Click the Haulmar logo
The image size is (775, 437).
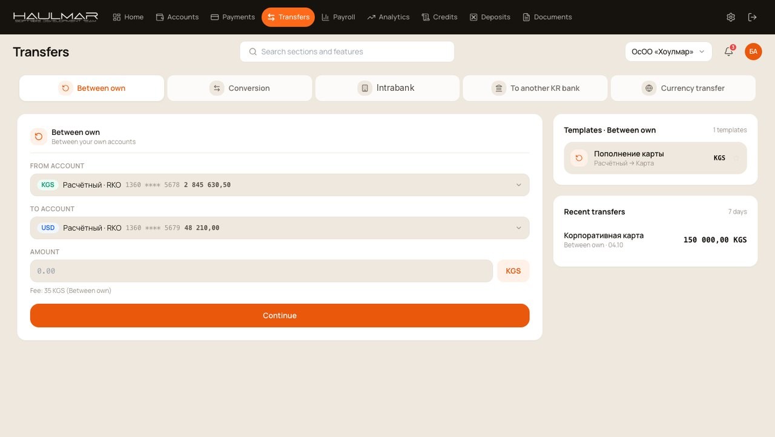pos(55,17)
